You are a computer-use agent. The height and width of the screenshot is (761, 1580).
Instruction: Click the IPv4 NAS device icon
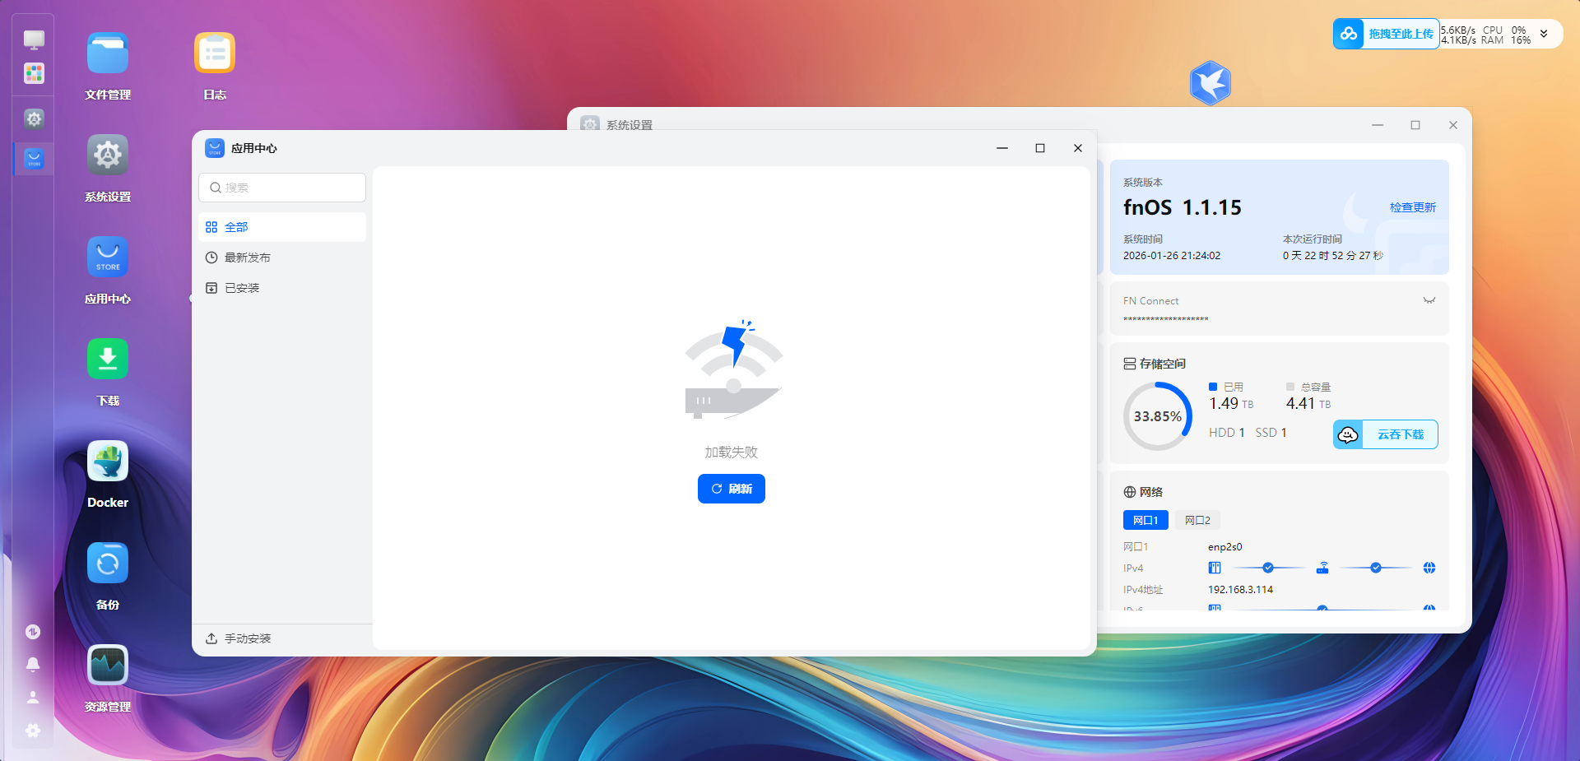[x=1215, y=568]
